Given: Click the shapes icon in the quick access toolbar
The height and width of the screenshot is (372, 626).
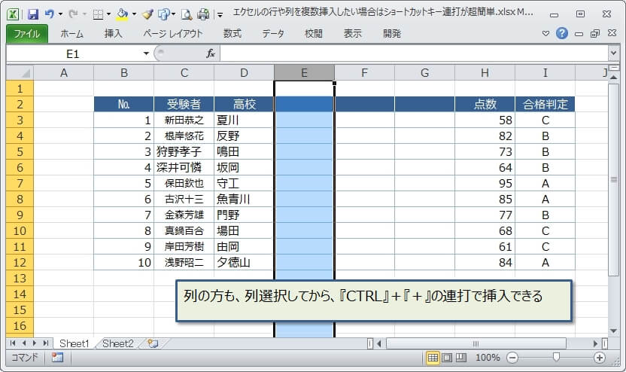Looking at the screenshot, I should click(x=164, y=14).
